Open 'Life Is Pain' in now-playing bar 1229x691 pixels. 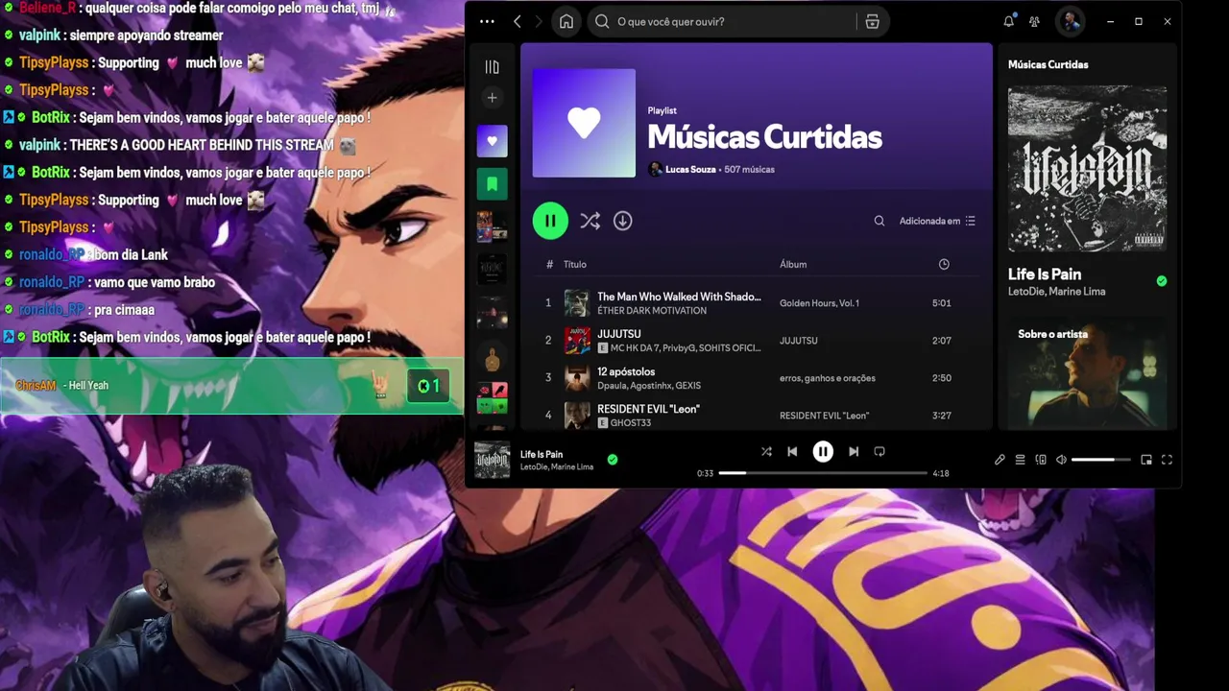click(542, 454)
